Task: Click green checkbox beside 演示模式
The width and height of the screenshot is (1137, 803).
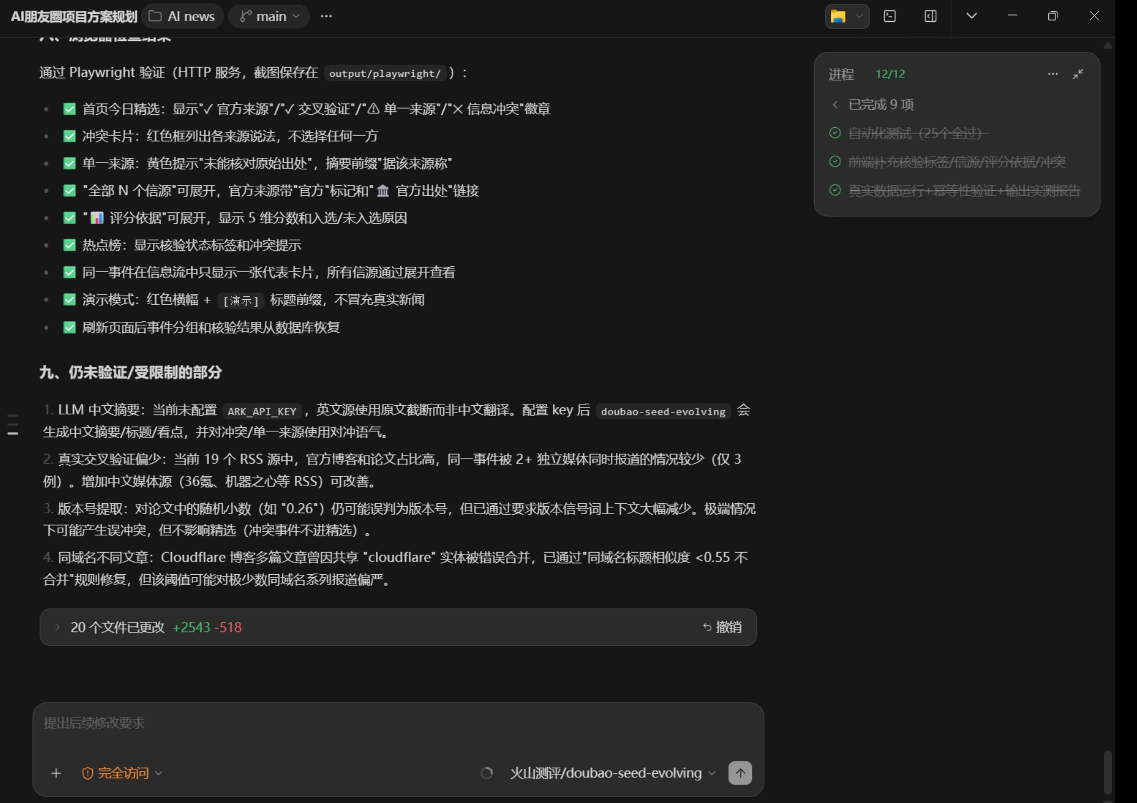Action: pos(70,300)
